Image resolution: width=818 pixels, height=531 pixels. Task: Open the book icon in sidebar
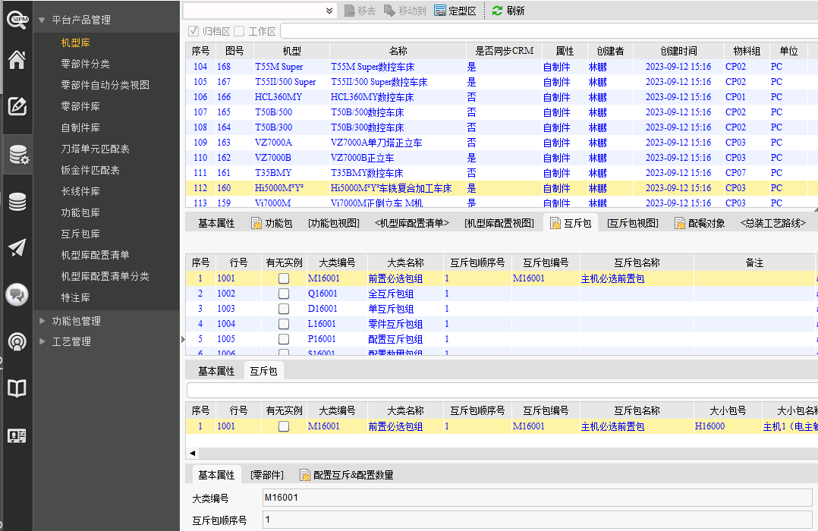[17, 388]
